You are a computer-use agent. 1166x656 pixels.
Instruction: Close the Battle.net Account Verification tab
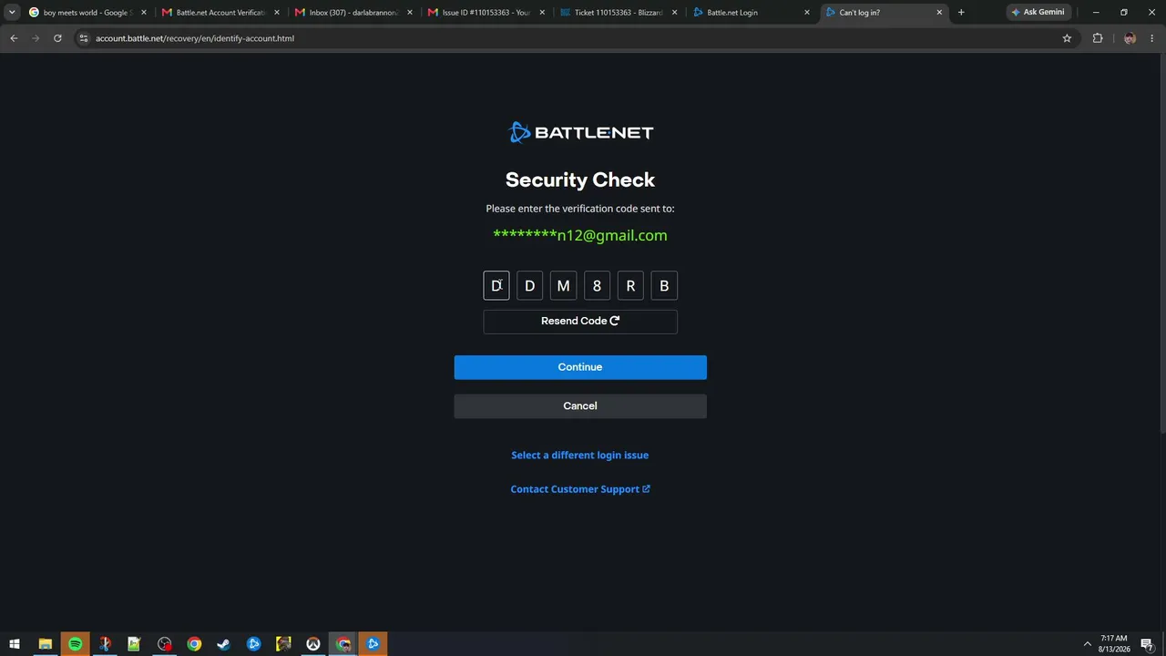click(x=277, y=13)
